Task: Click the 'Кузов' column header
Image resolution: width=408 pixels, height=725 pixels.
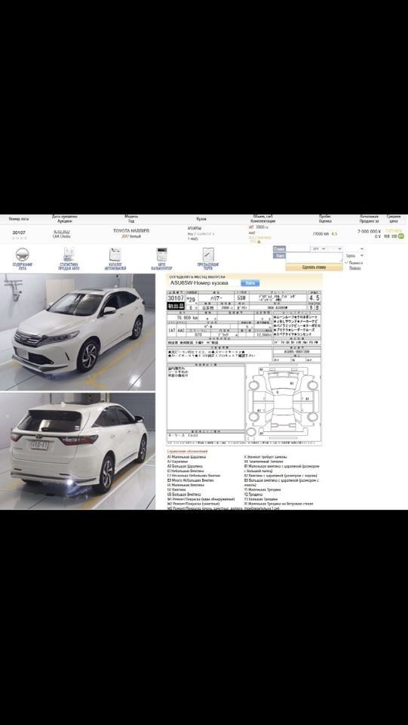Action: point(201,219)
